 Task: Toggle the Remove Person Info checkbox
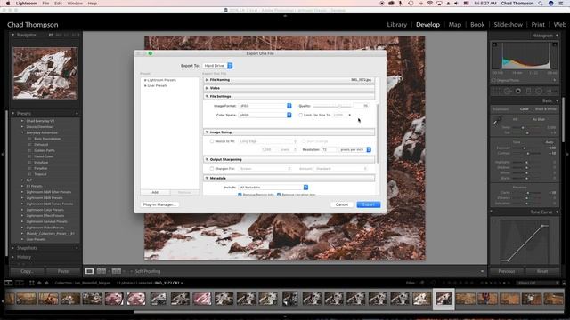[x=240, y=195]
